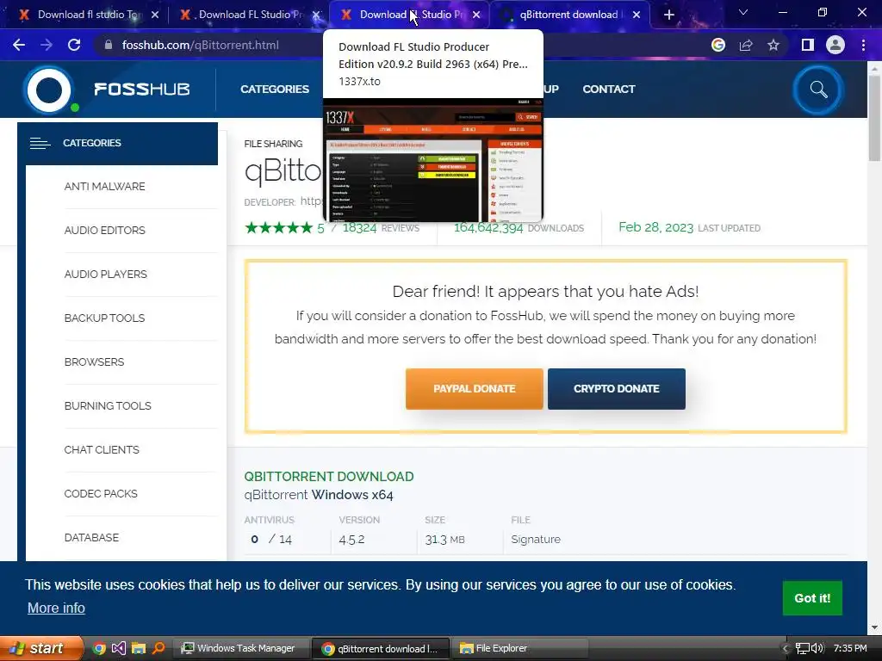Viewport: 882px width, 661px height.
Task: Open BURNING TOOLS category
Action: click(x=108, y=406)
